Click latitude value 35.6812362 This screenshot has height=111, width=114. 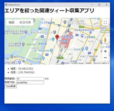[x=26, y=69]
